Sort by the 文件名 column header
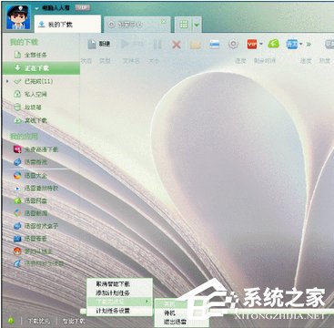This screenshot has width=334, height=328. (x=131, y=61)
